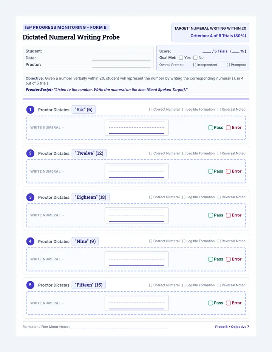Click the Date entry line

[121, 59]
